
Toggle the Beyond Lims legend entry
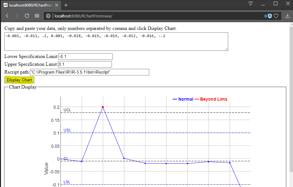pyautogui.click(x=211, y=99)
